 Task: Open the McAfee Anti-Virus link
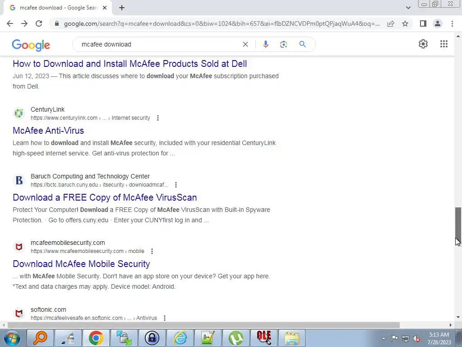point(48,131)
